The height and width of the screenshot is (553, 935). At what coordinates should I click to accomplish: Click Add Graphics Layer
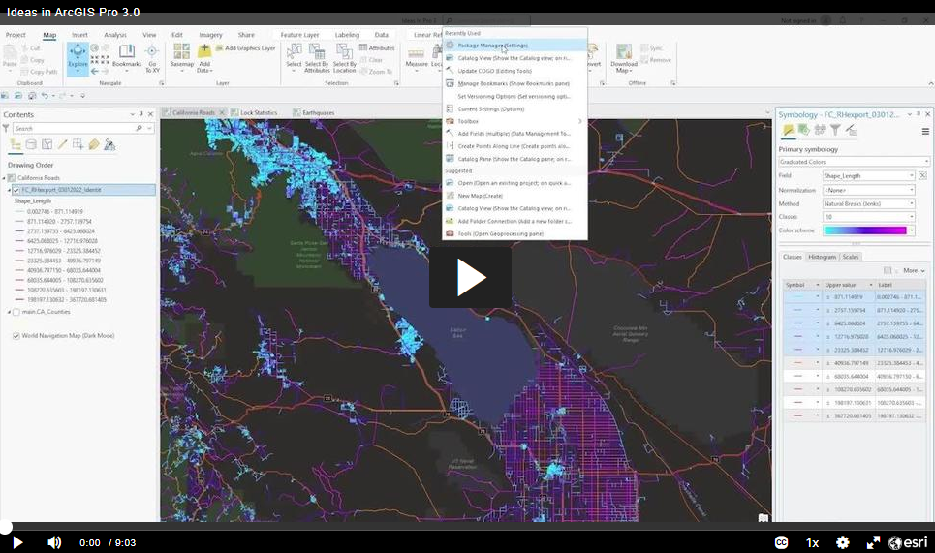[246, 48]
